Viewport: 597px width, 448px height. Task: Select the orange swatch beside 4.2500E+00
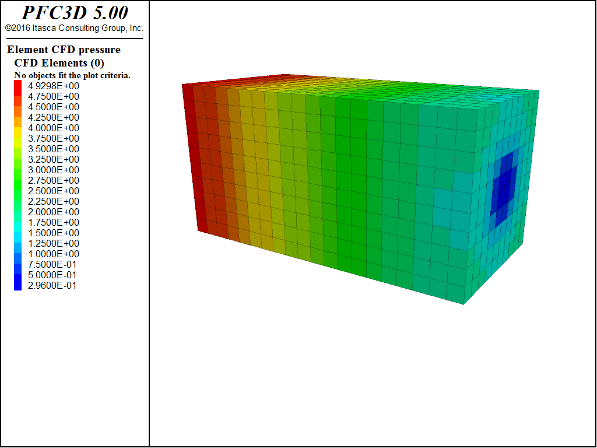pyautogui.click(x=17, y=117)
